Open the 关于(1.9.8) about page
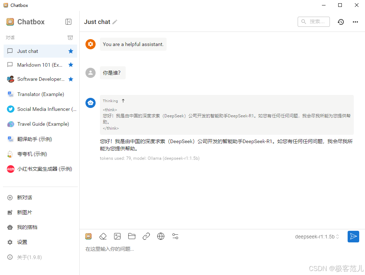 (x=40, y=257)
